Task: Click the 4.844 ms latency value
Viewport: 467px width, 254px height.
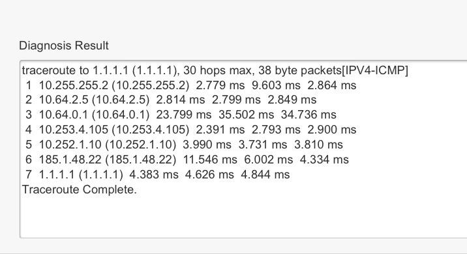Action: pyautogui.click(x=265, y=175)
